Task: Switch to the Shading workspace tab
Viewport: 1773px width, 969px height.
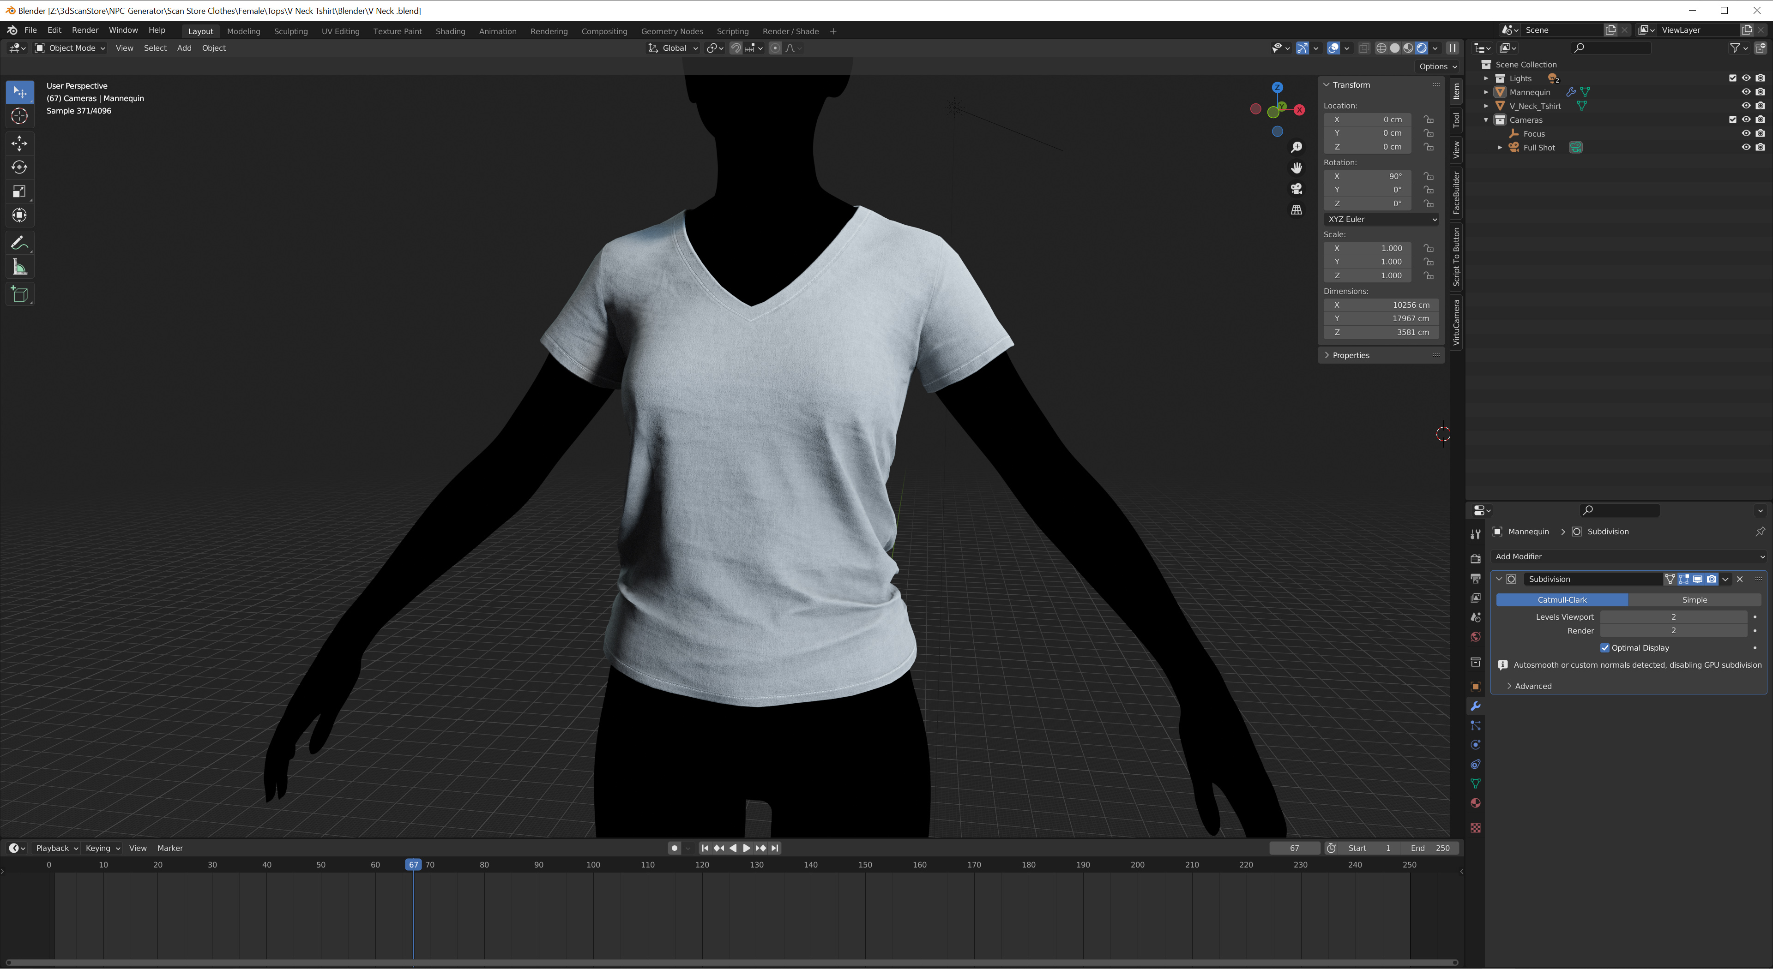Action: 450,31
